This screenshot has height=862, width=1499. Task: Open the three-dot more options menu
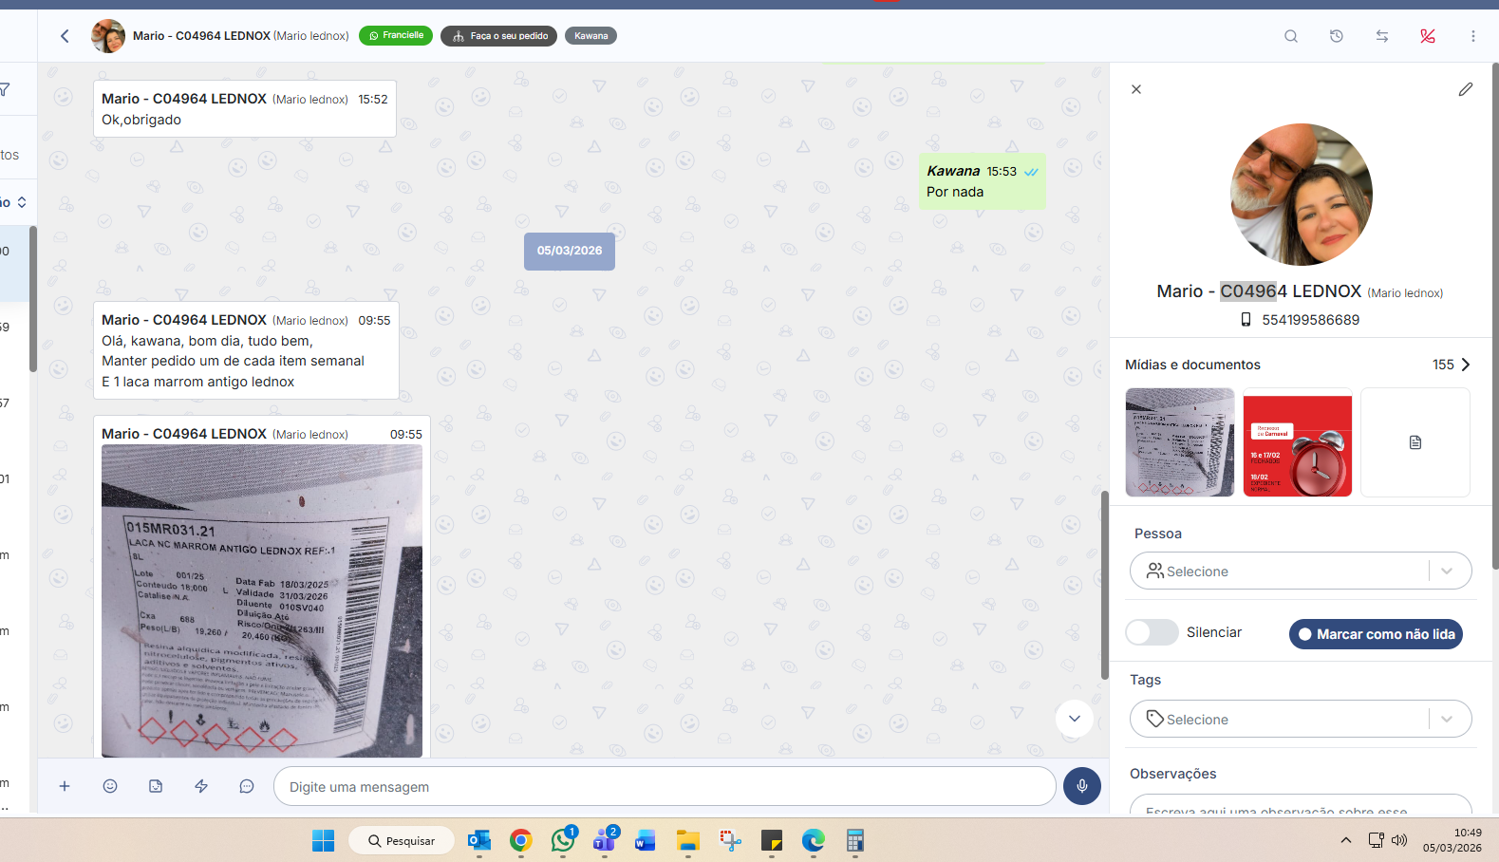click(1472, 36)
